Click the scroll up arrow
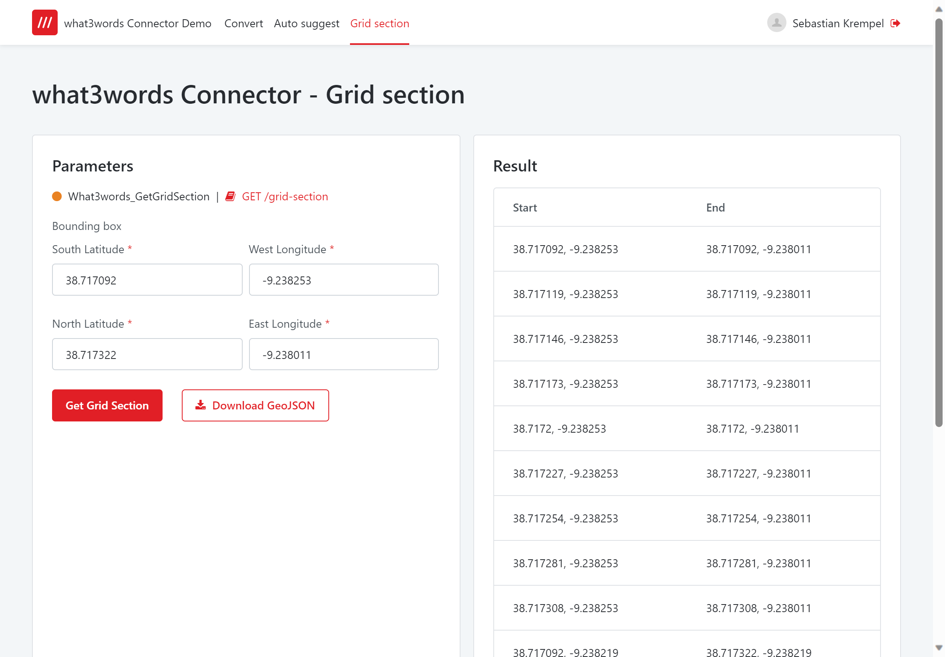Screen dimensions: 945x657 click(939, 9)
